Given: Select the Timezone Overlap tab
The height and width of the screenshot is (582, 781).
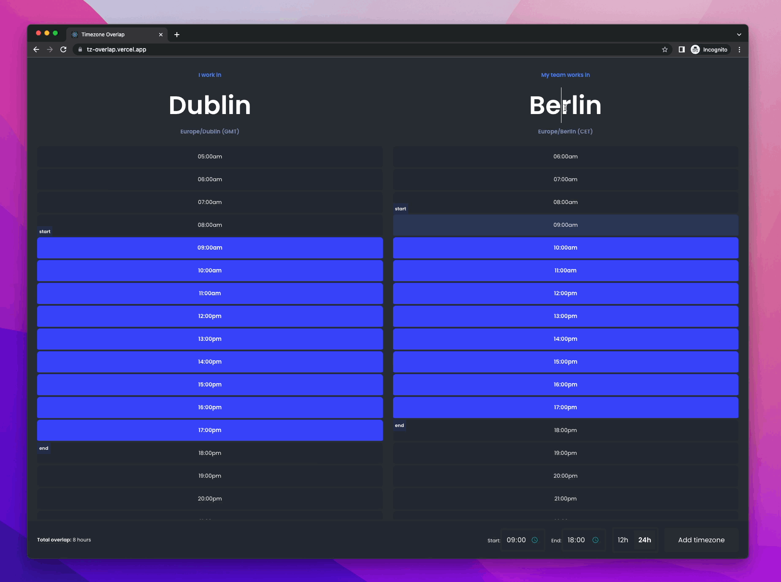Looking at the screenshot, I should (117, 35).
